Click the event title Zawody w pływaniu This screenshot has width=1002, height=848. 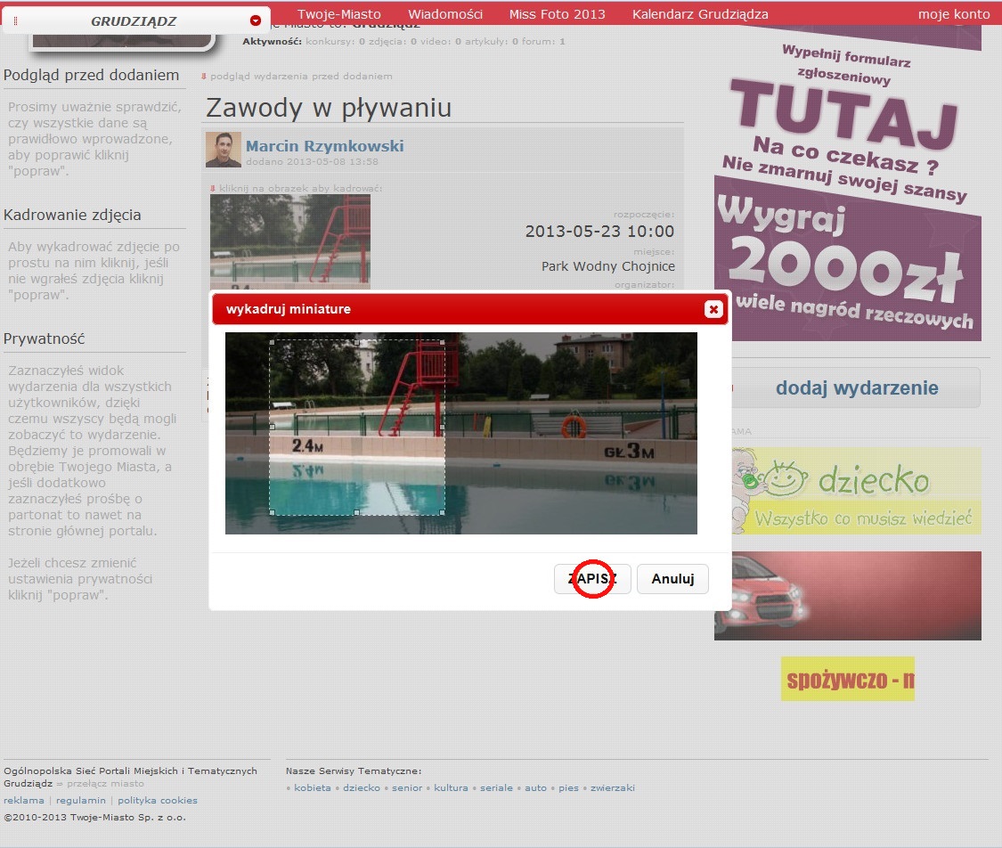click(x=329, y=108)
